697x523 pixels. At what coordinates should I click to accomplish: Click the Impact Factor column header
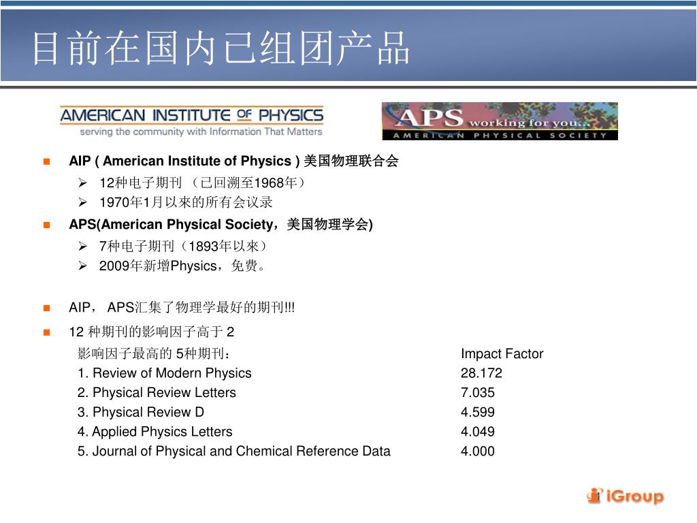tap(502, 353)
